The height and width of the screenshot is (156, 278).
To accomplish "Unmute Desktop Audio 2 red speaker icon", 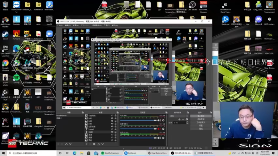I will [159, 129].
